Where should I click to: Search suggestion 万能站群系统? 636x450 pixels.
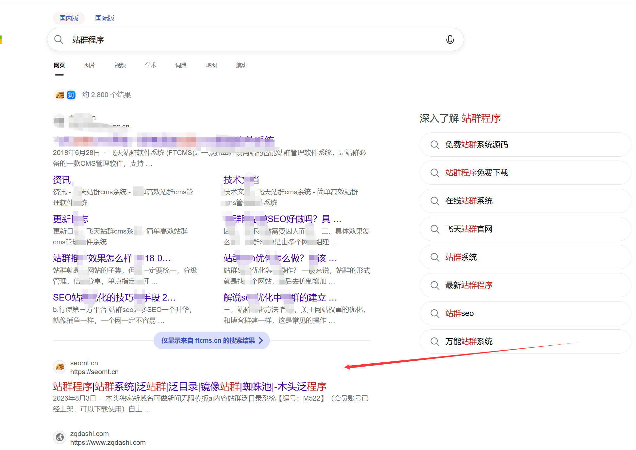[x=525, y=341]
